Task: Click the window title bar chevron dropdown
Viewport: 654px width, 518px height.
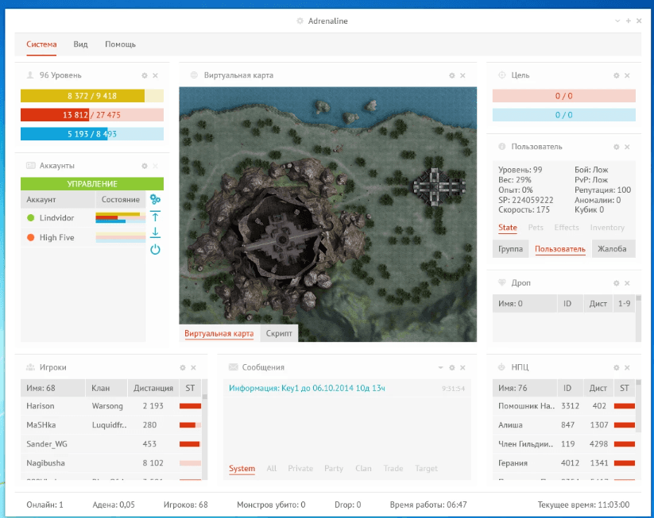Action: click(x=617, y=21)
